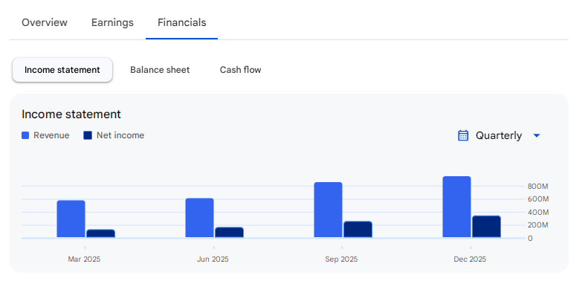Click the Mar 2025 axis label
Viewport: 585px width, 284px height.
coord(84,259)
